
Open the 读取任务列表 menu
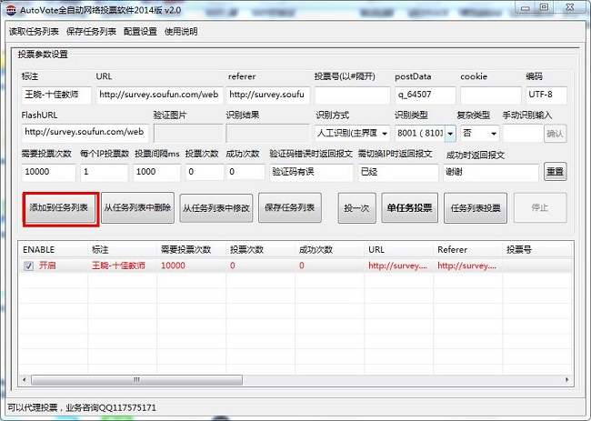coord(34,32)
